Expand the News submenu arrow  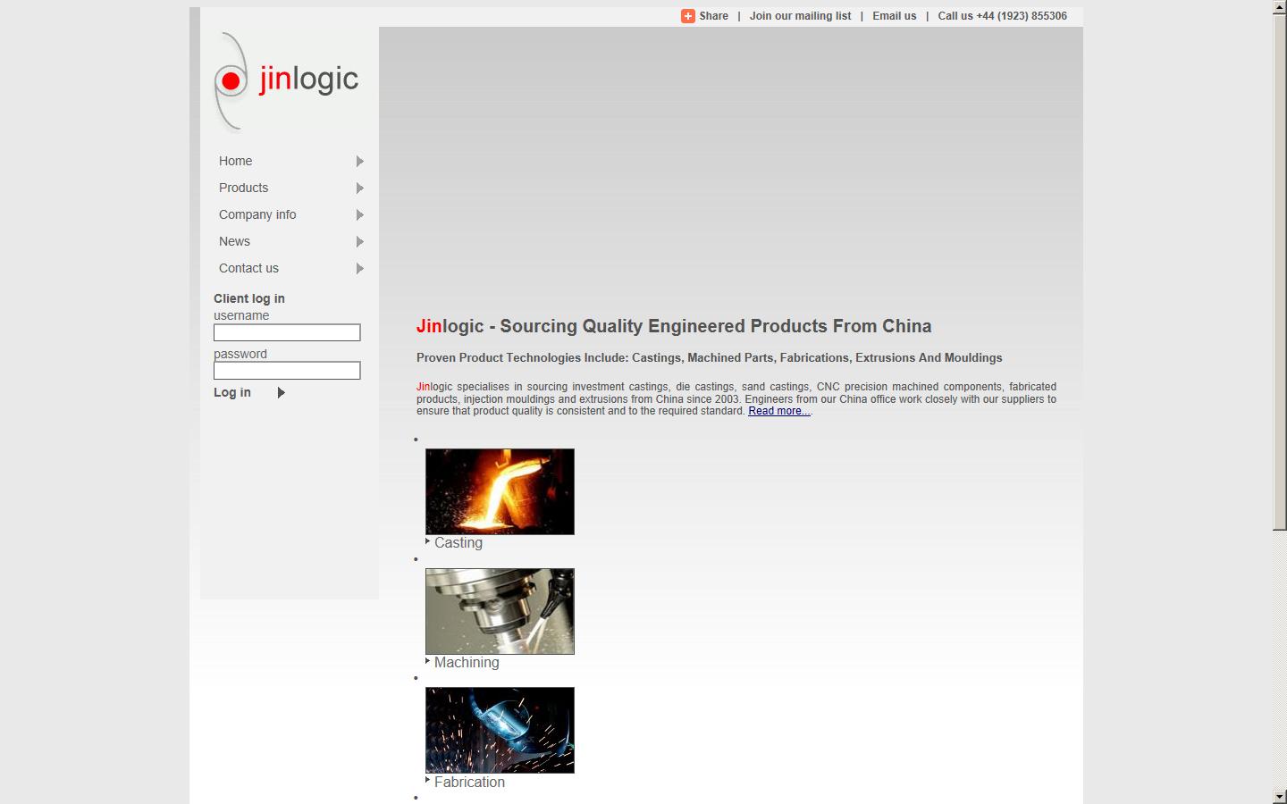tap(360, 242)
